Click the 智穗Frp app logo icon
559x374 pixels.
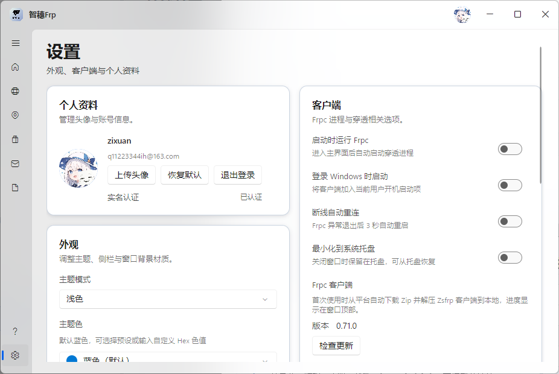point(16,14)
